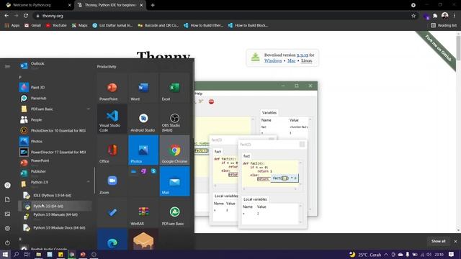461x259 pixels.
Task: Launch IDLE (Python 3.9 64-bit)
Action: 55,195
